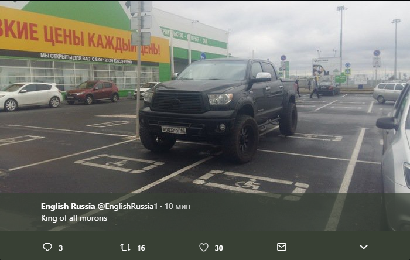Open the @EnglishRussia1 handle link
This screenshot has height=260, width=410.
click(128, 207)
